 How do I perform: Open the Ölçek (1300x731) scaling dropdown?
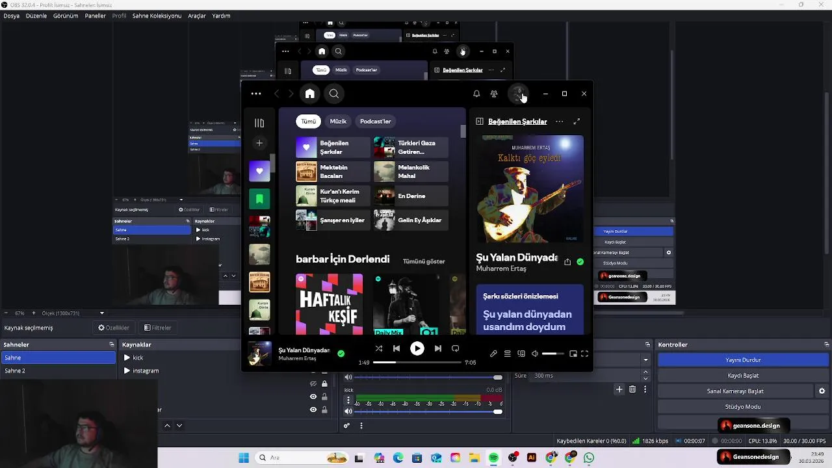point(73,313)
